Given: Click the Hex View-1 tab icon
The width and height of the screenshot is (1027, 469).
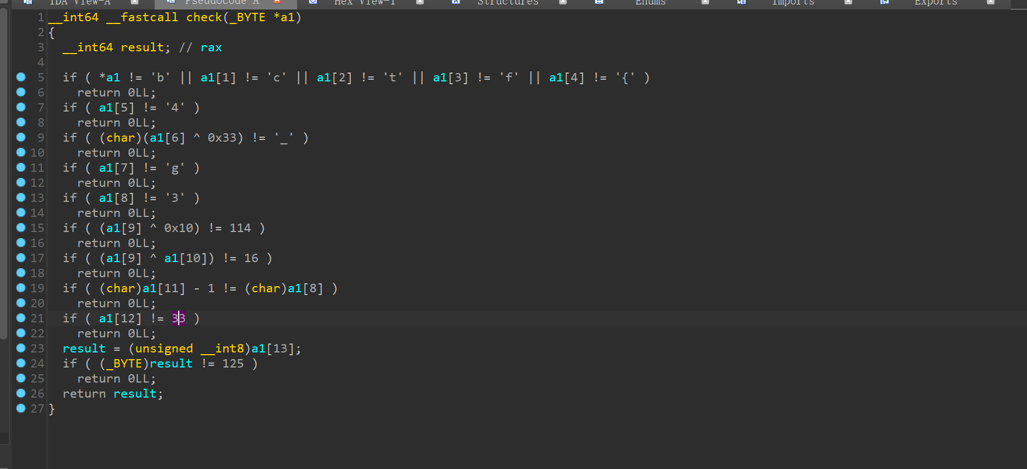Looking at the screenshot, I should pos(313,2).
